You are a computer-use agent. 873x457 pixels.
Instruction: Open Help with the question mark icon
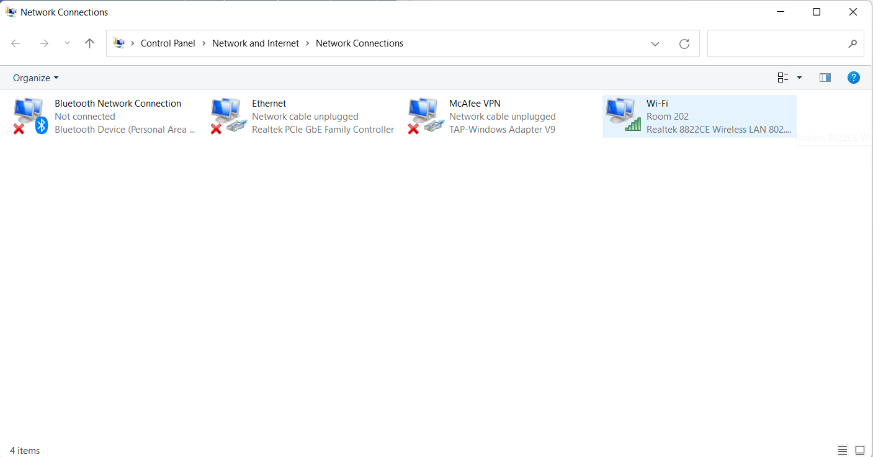[854, 78]
